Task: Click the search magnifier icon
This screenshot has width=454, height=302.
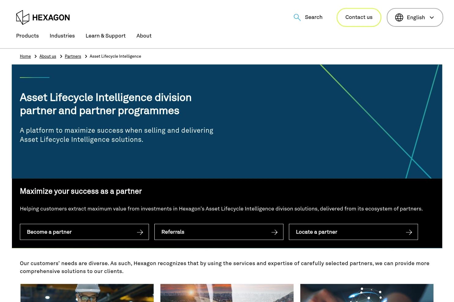Action: coord(297,17)
